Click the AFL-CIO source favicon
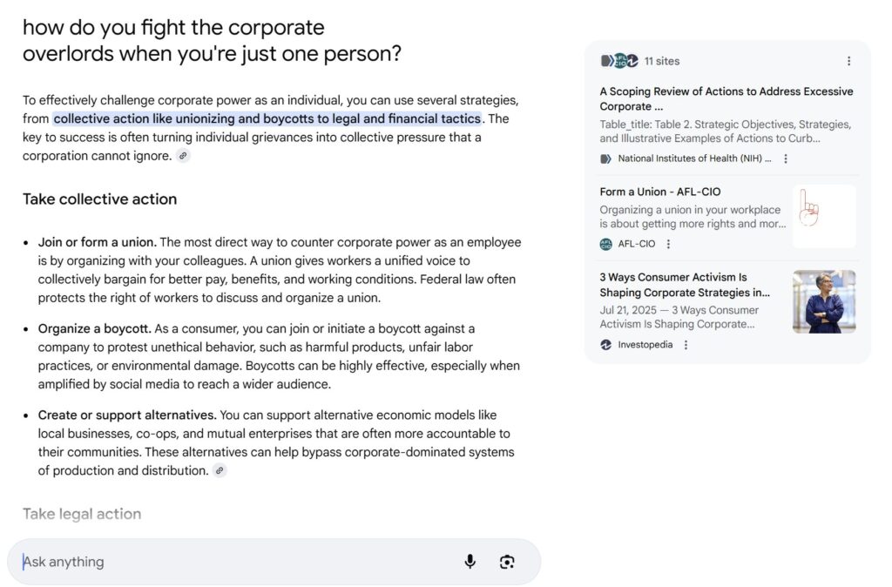This screenshot has width=892, height=587. pos(606,244)
